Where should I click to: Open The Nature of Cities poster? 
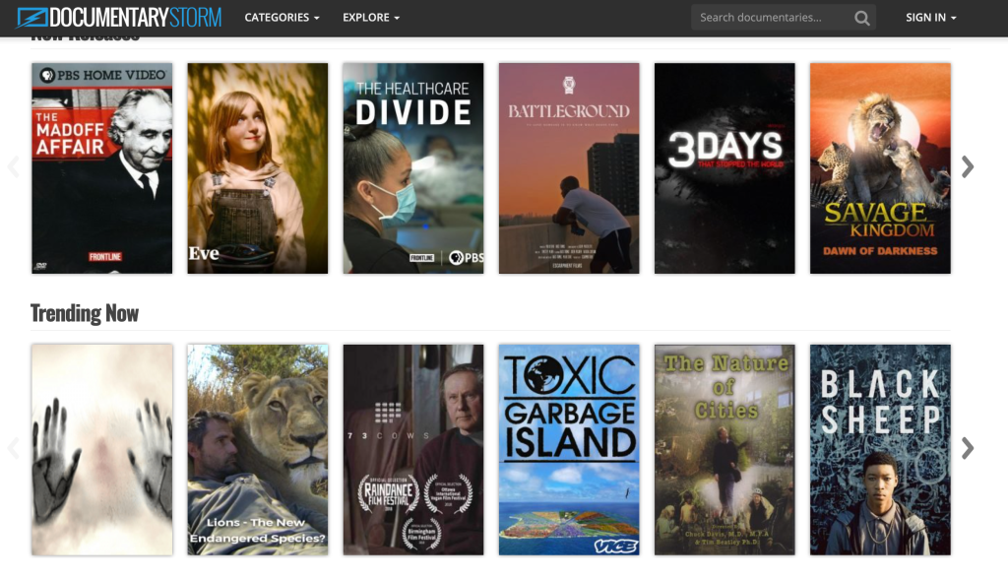(x=724, y=450)
